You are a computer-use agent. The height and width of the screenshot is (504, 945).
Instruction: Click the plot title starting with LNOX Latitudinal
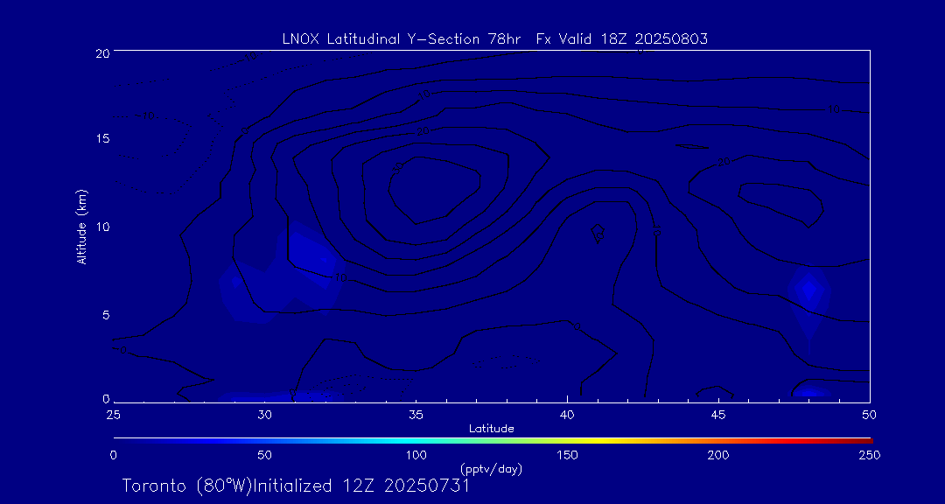[494, 38]
